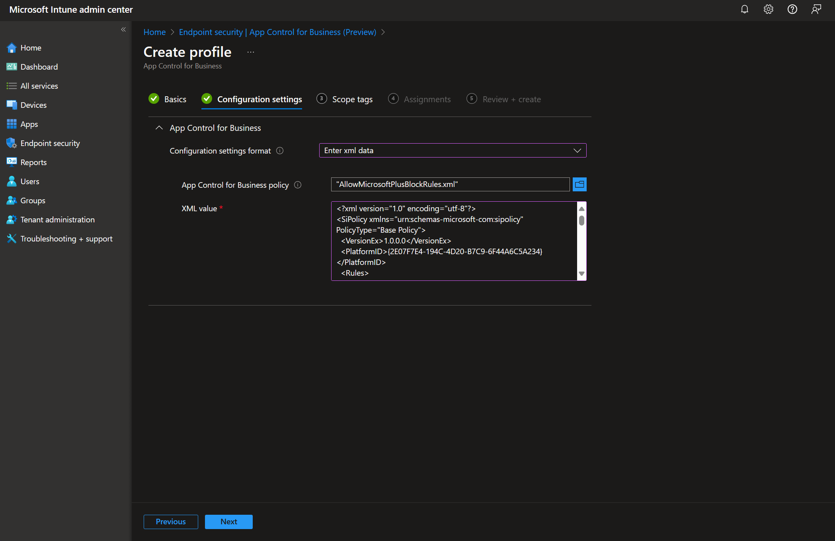The image size is (835, 541).
Task: Collapse the App Control for Business section
Action: pyautogui.click(x=159, y=128)
